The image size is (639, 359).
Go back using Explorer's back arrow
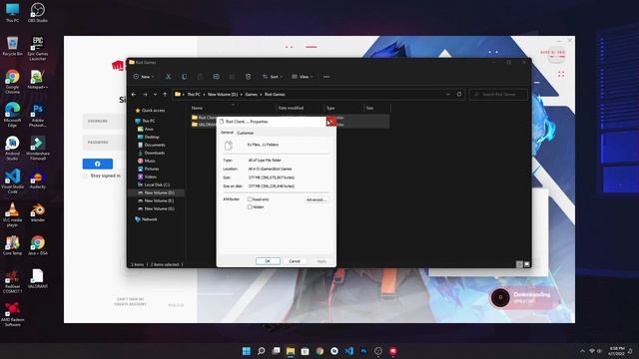click(x=134, y=95)
